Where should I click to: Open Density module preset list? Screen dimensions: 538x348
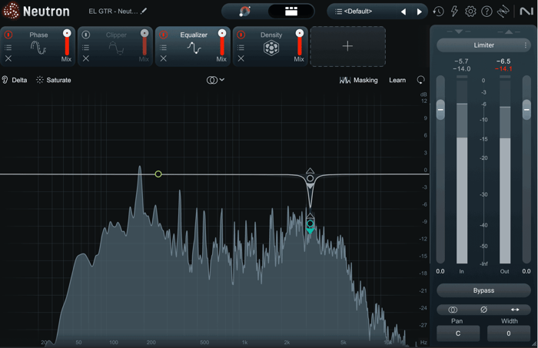point(241,48)
